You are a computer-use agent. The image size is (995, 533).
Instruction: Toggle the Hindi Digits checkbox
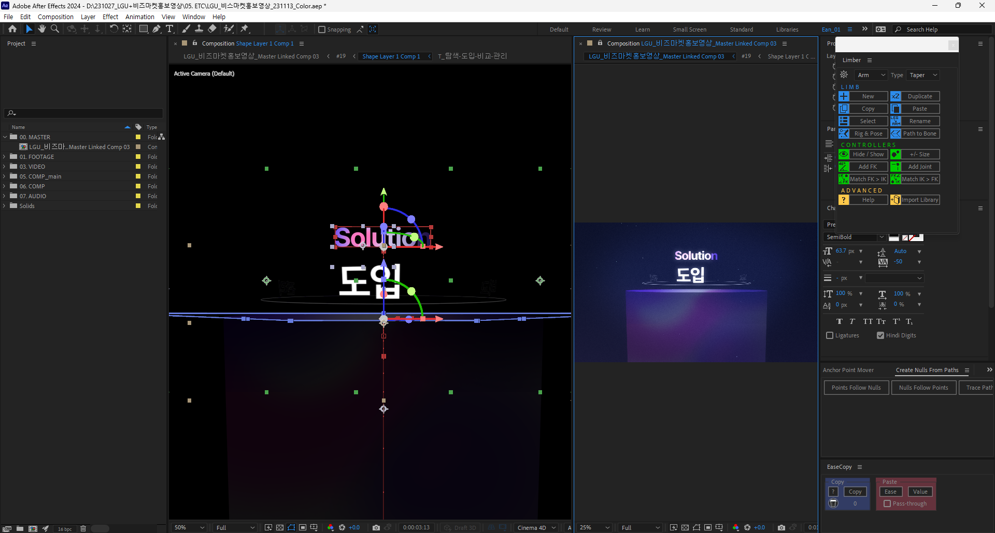tap(880, 335)
